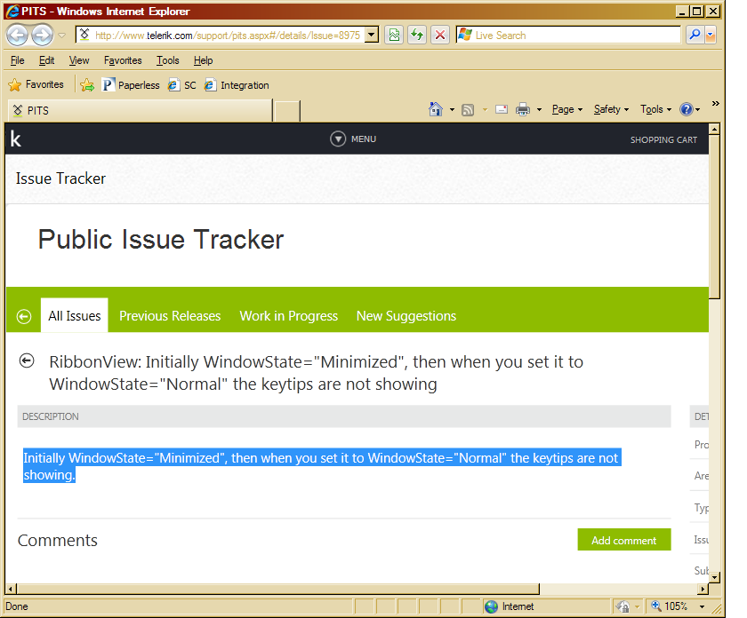Click the browser Back arrow button
The width and height of the screenshot is (747, 618).
pos(18,36)
